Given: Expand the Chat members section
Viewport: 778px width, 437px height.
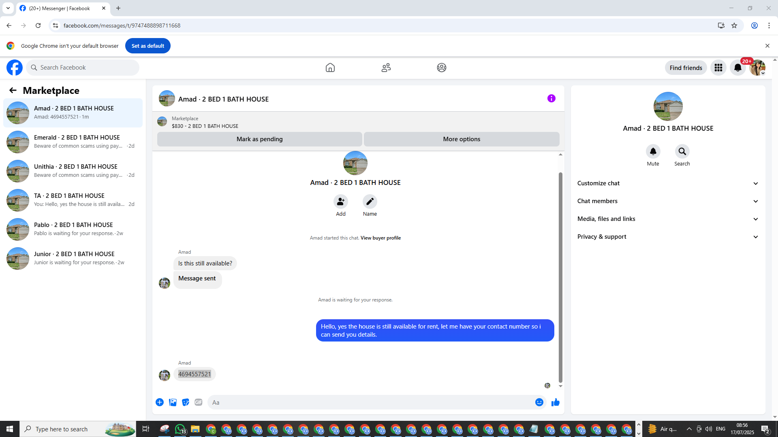Looking at the screenshot, I should 668,201.
